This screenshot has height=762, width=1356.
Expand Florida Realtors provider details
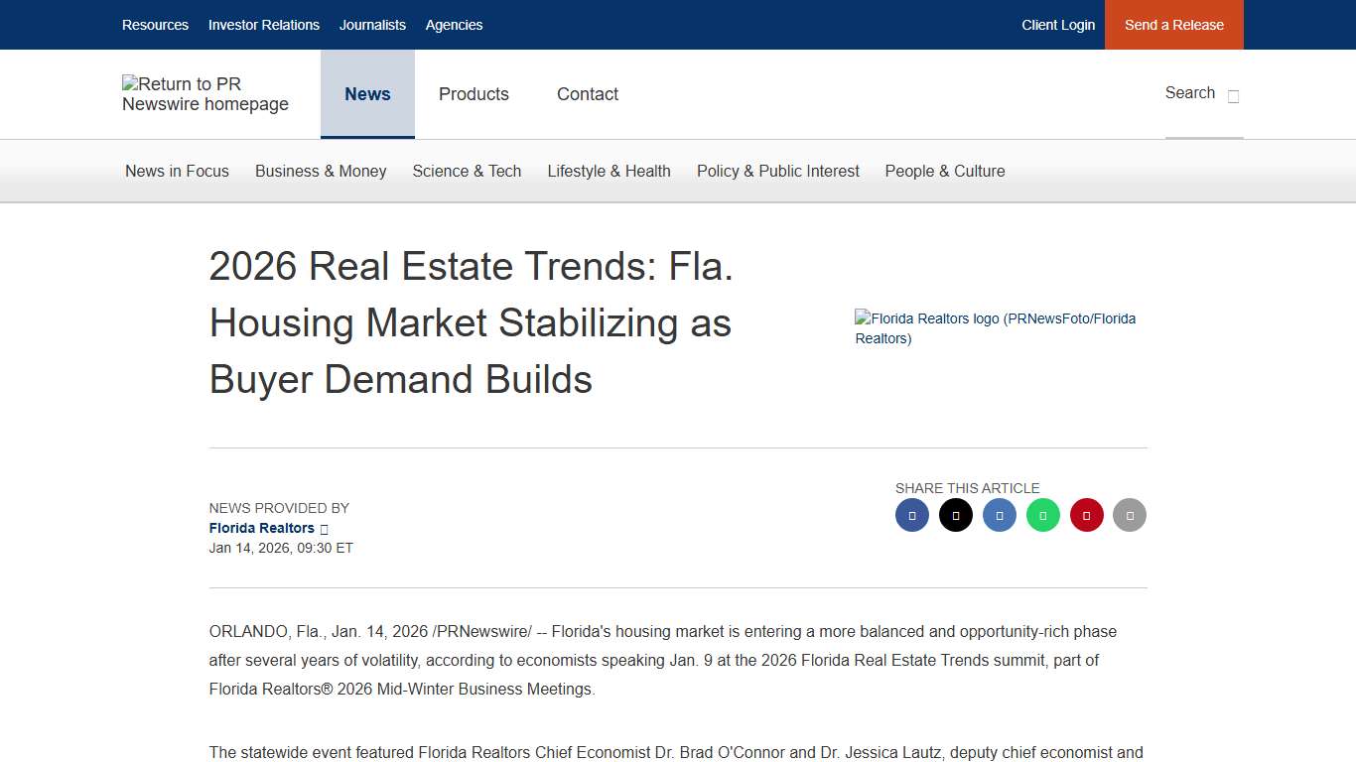pos(324,528)
